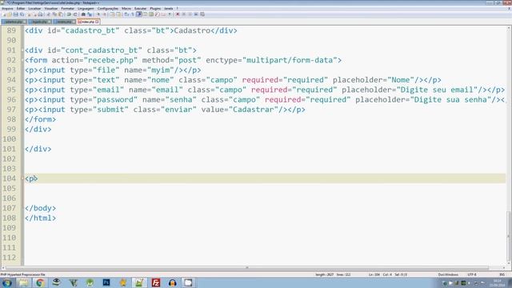
Task: Click the Copy toolbar icon
Action: click(54, 14)
